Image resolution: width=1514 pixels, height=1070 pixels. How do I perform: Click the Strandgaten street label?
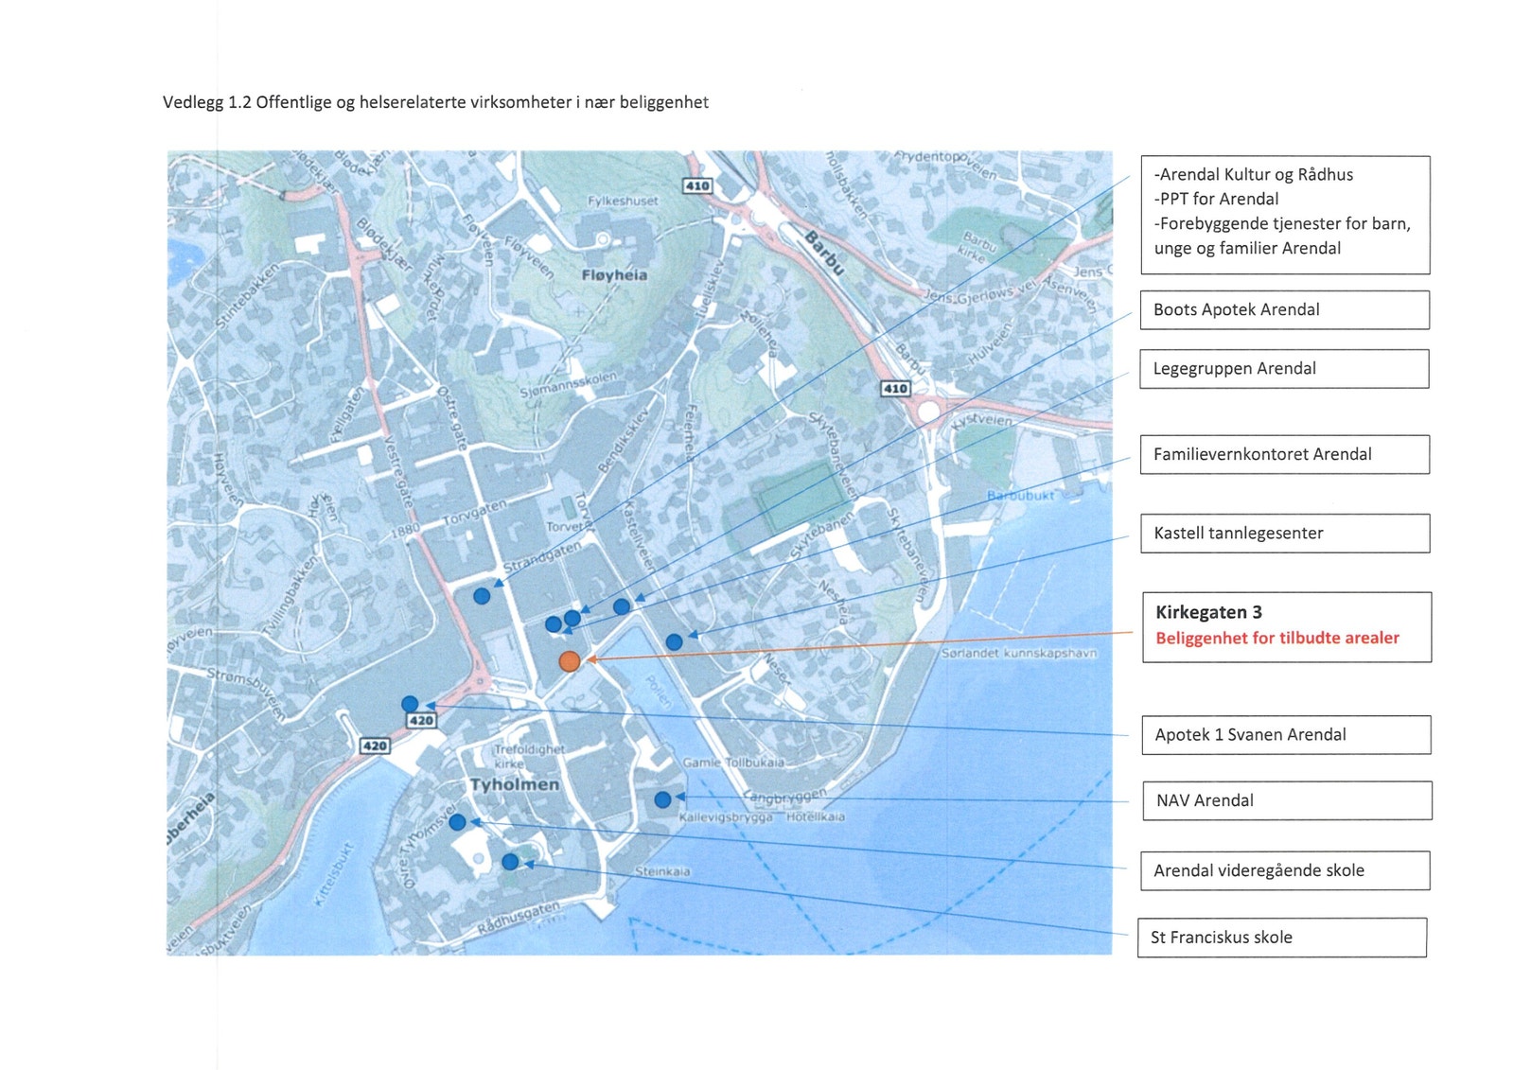pos(541,557)
